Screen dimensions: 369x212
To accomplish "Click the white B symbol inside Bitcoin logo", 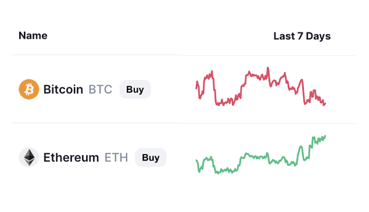I will coord(29,89).
